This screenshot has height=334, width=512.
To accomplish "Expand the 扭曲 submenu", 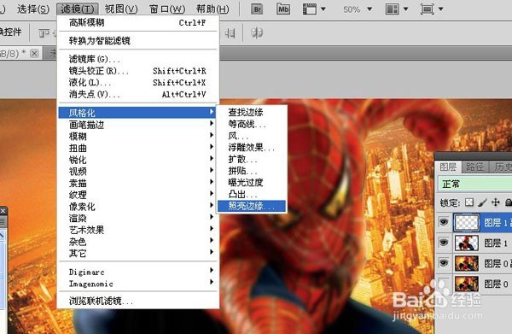I will (x=137, y=148).
